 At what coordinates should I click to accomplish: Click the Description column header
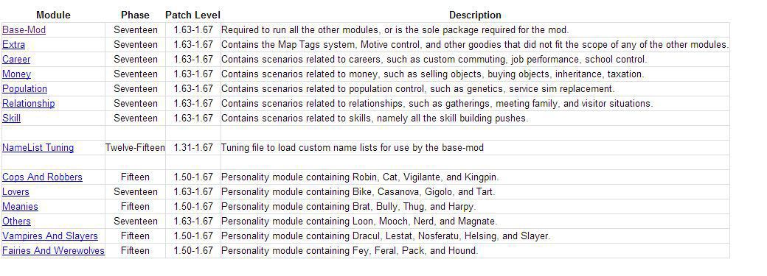(x=475, y=15)
